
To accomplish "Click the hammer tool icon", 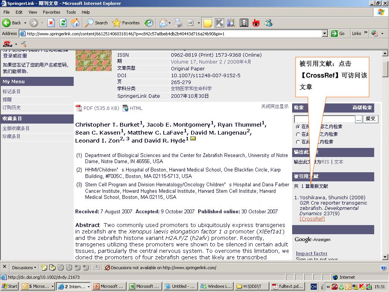I will coord(24,44).
